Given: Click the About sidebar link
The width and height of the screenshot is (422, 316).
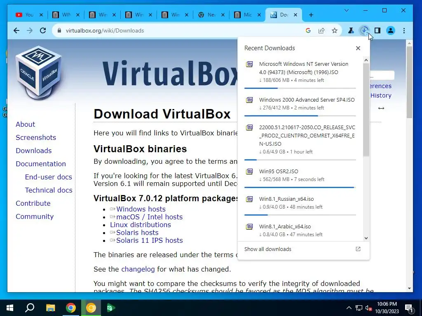Looking at the screenshot, I should 25,124.
